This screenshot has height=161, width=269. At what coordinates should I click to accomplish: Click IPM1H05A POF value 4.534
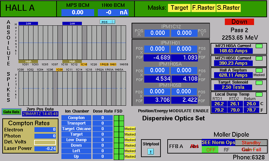(157, 79)
